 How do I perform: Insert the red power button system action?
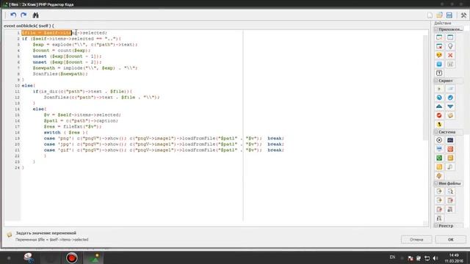click(x=450, y=149)
